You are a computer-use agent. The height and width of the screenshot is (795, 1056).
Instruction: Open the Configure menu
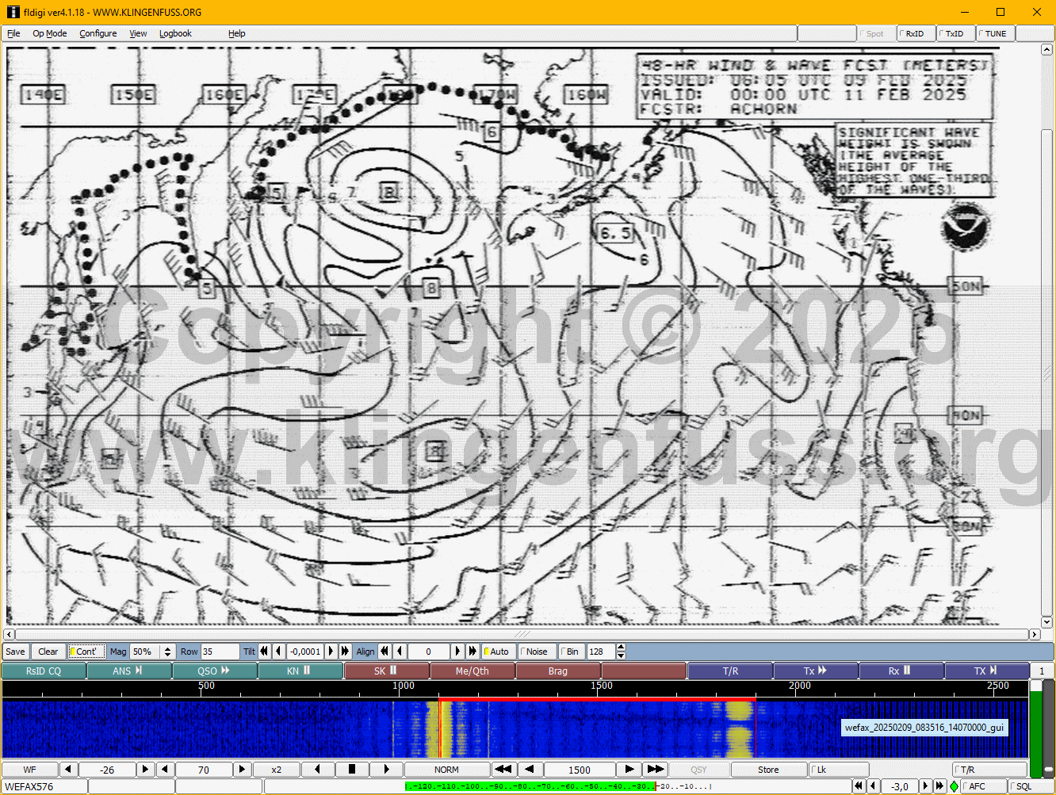98,33
